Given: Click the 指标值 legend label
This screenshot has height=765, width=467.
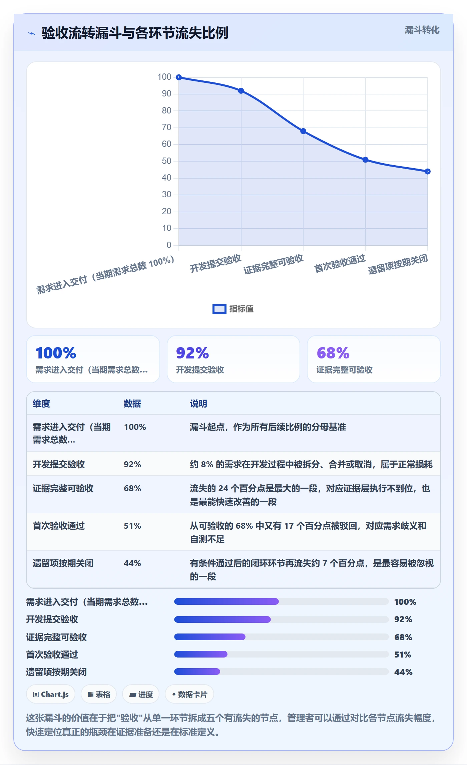Looking at the screenshot, I should [242, 309].
